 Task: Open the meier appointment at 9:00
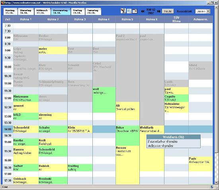click(x=53, y=51)
